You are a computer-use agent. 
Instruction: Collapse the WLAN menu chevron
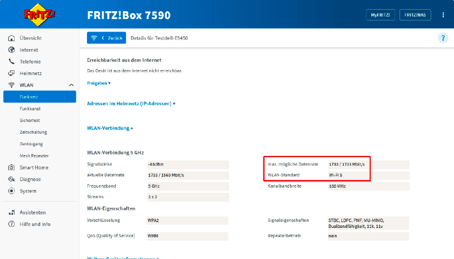click(71, 85)
